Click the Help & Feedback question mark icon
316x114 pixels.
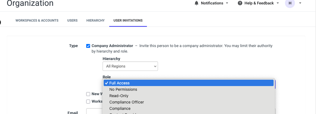pyautogui.click(x=240, y=3)
